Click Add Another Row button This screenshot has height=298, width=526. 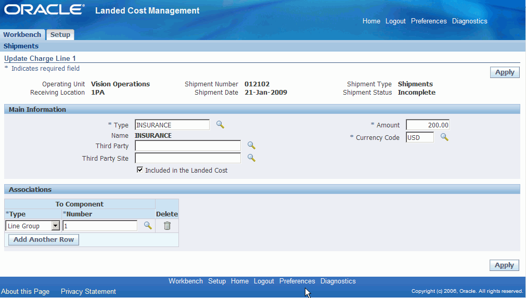point(44,239)
